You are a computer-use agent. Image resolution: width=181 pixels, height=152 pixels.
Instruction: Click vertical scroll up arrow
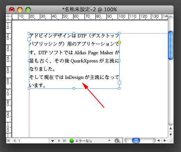tap(170, 129)
